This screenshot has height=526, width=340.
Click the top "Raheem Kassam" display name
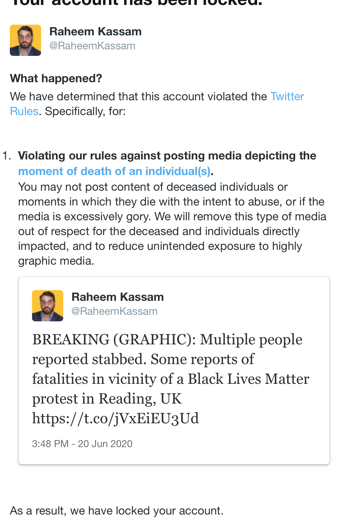(95, 32)
